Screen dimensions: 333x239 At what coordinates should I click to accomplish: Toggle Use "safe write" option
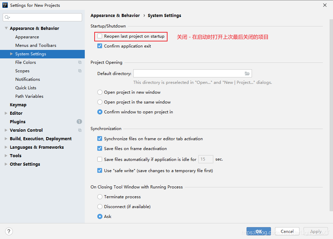tap(100, 170)
